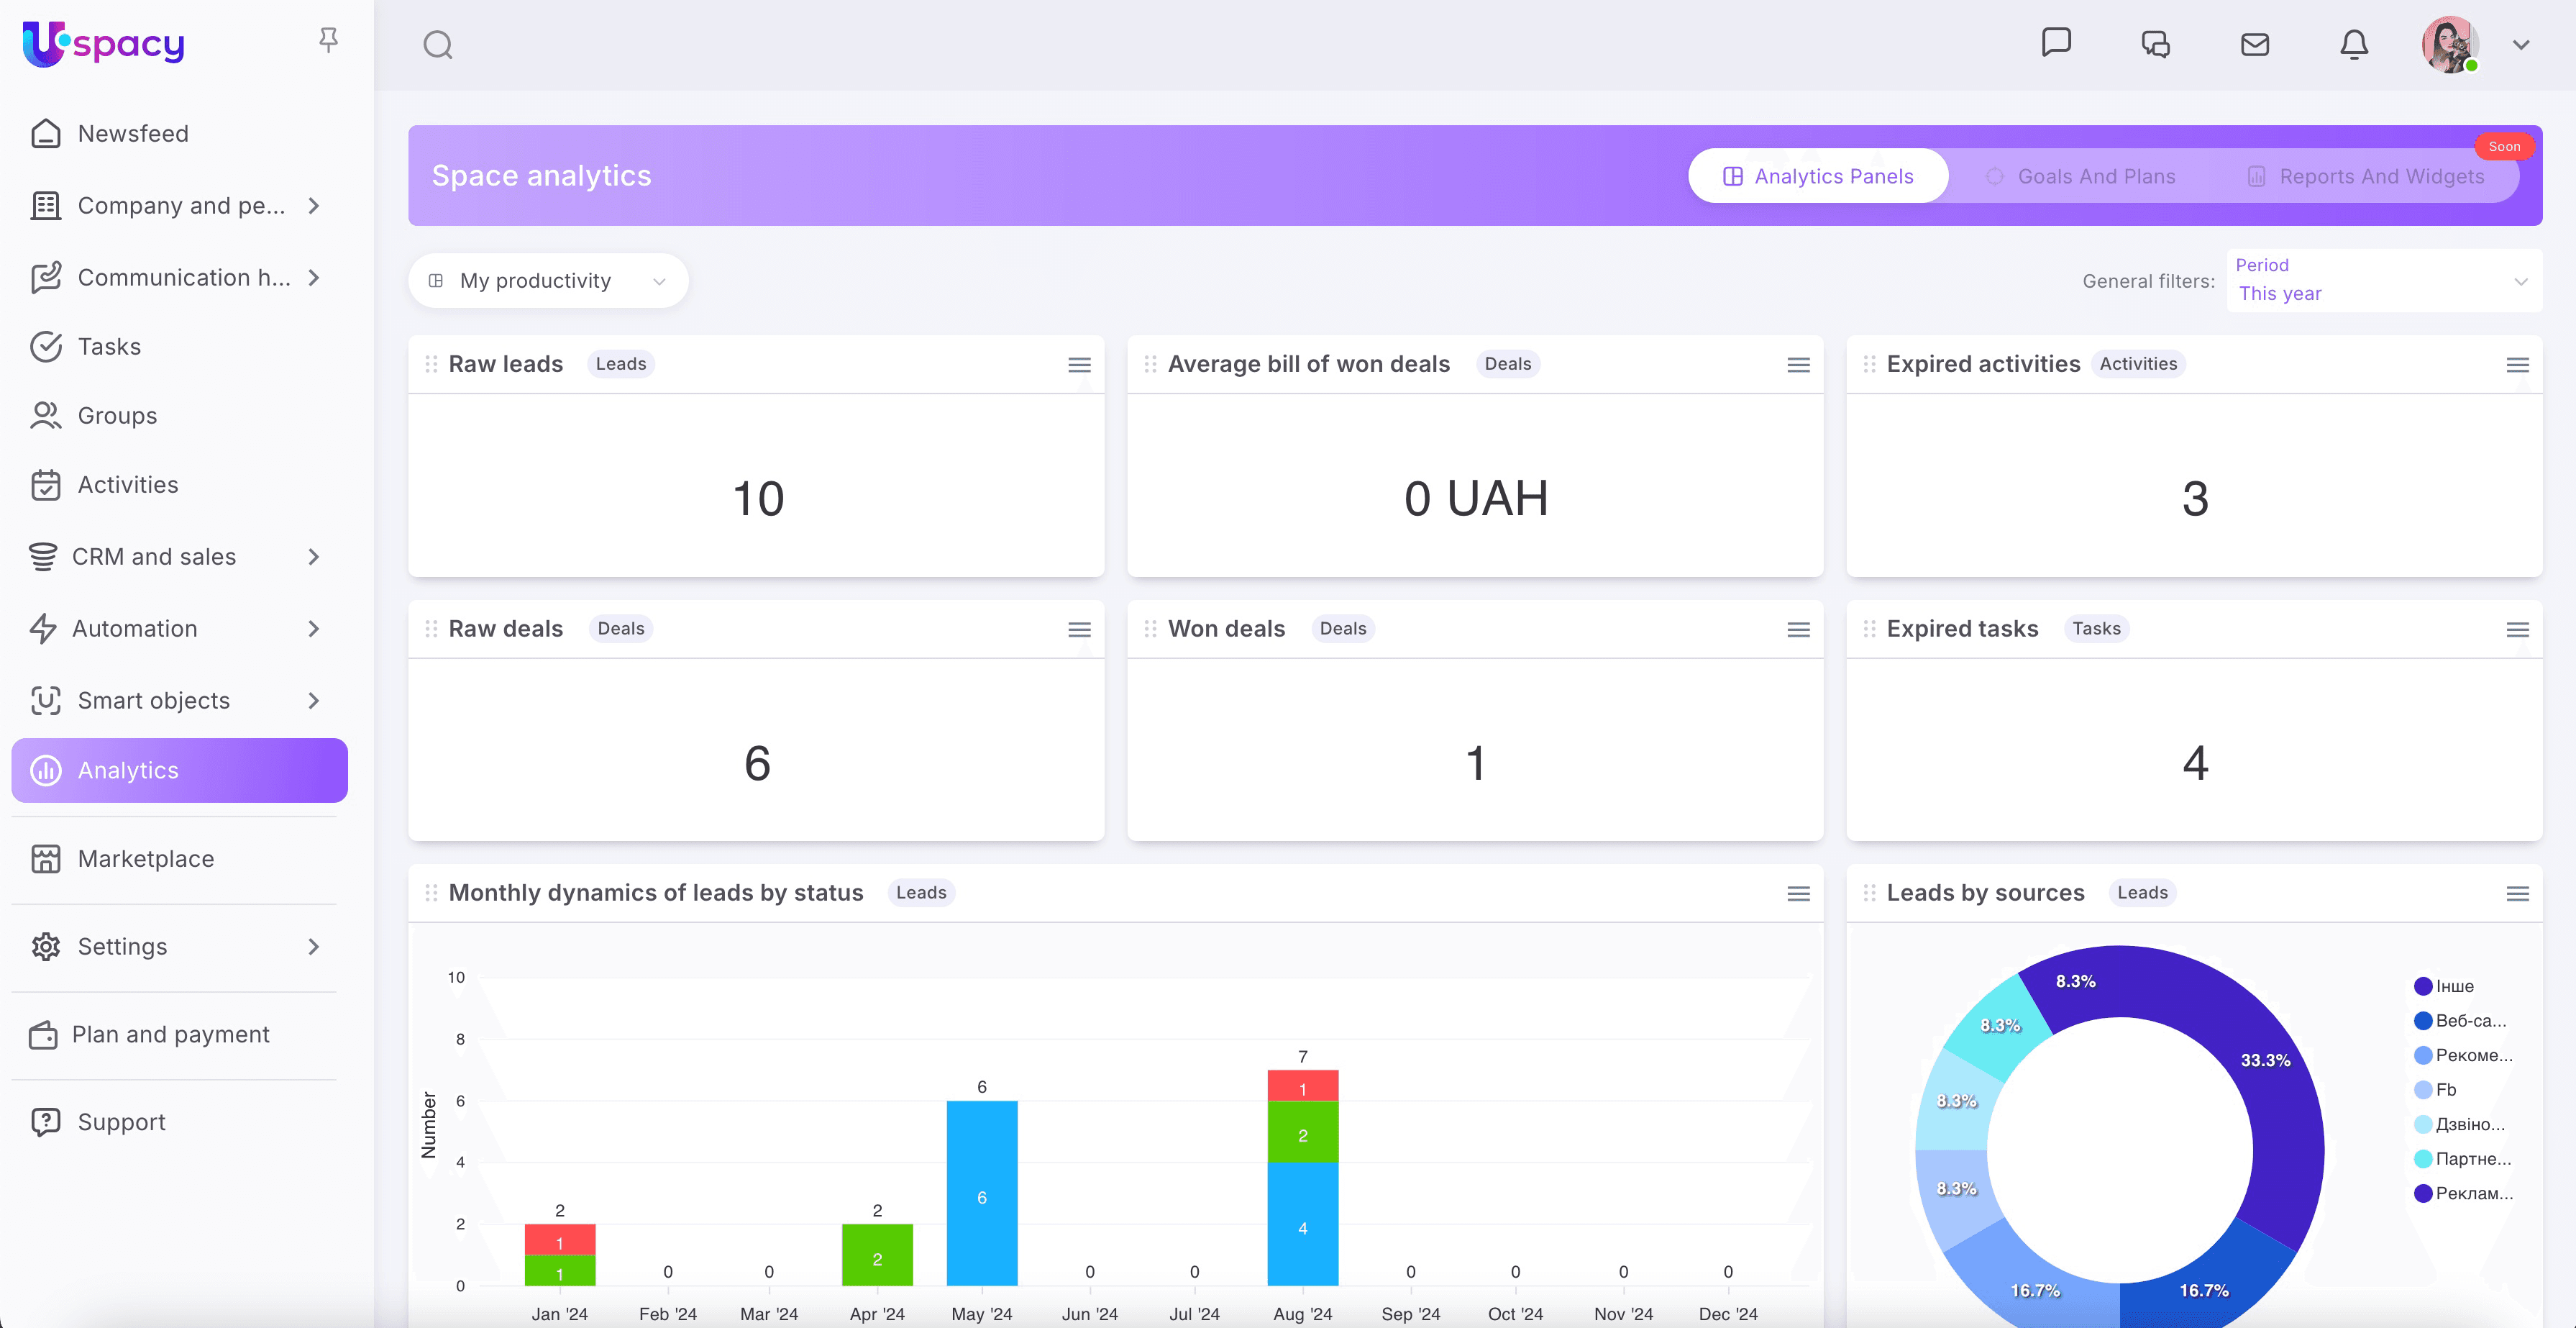Open the mail envelope icon

(2255, 45)
